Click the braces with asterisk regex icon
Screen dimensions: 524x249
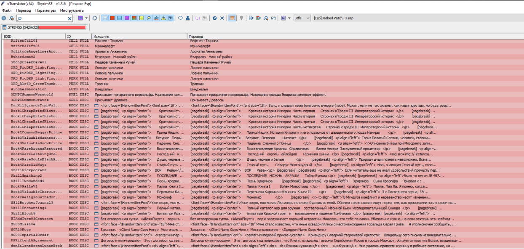pyautogui.click(x=273, y=18)
